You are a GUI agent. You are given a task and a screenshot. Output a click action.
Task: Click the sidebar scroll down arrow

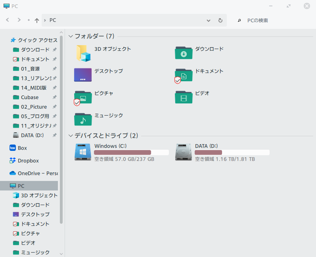click(61, 253)
